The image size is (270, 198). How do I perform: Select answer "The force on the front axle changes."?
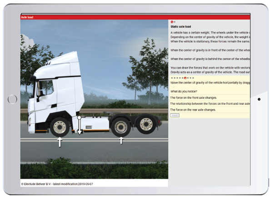tap(210, 98)
